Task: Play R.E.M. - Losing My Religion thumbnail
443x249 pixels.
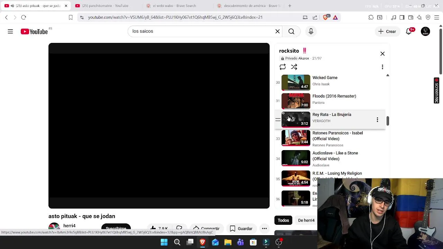Action: coord(296,178)
